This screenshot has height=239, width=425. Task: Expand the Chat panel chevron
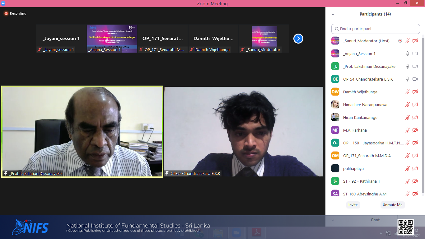coord(333,220)
